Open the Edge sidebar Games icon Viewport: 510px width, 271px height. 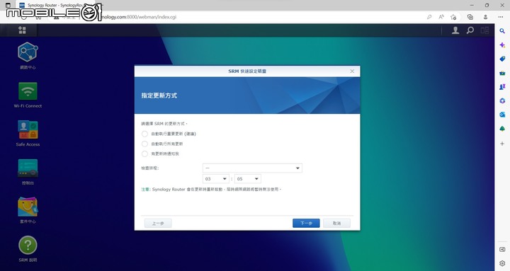point(502,87)
